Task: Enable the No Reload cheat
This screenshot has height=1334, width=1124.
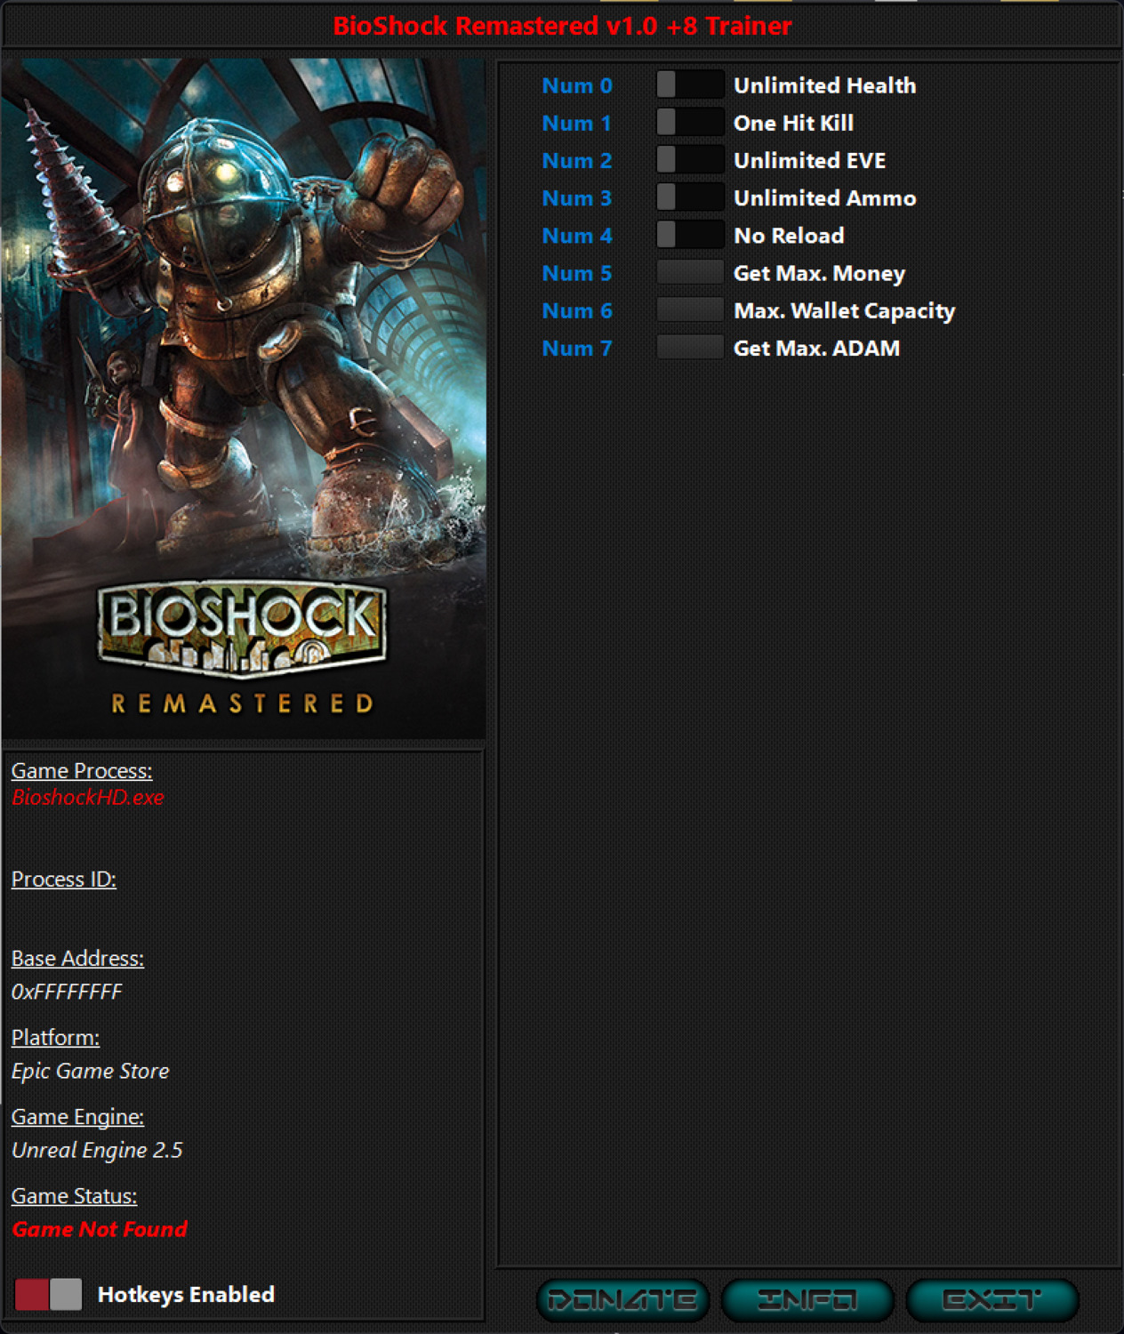Action: (689, 235)
